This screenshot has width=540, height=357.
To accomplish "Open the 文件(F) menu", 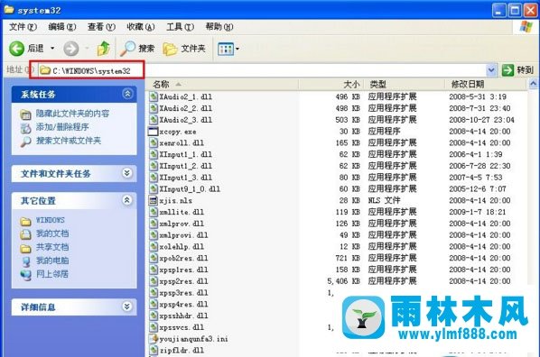I will (x=23, y=27).
